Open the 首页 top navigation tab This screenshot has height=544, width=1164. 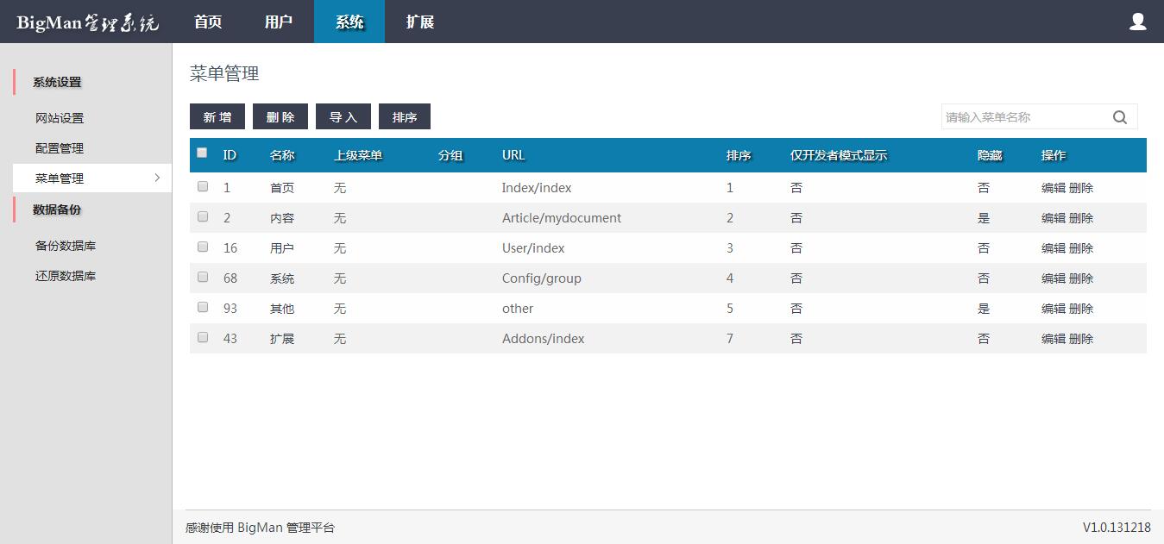(208, 22)
